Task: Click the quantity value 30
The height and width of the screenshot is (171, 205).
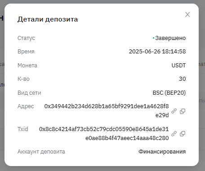Action: tap(183, 79)
